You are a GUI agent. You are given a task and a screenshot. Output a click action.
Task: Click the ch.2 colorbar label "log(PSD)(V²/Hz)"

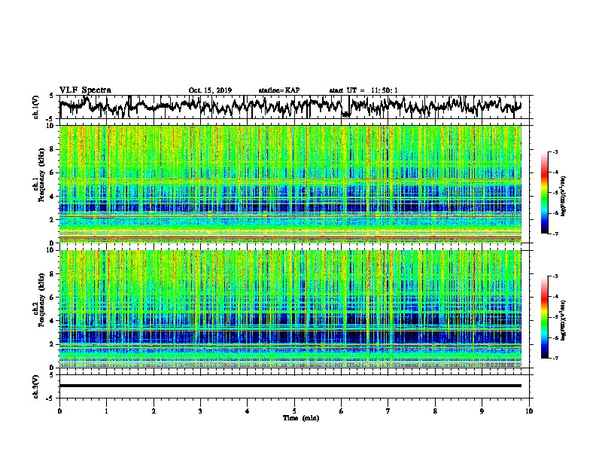564,320
